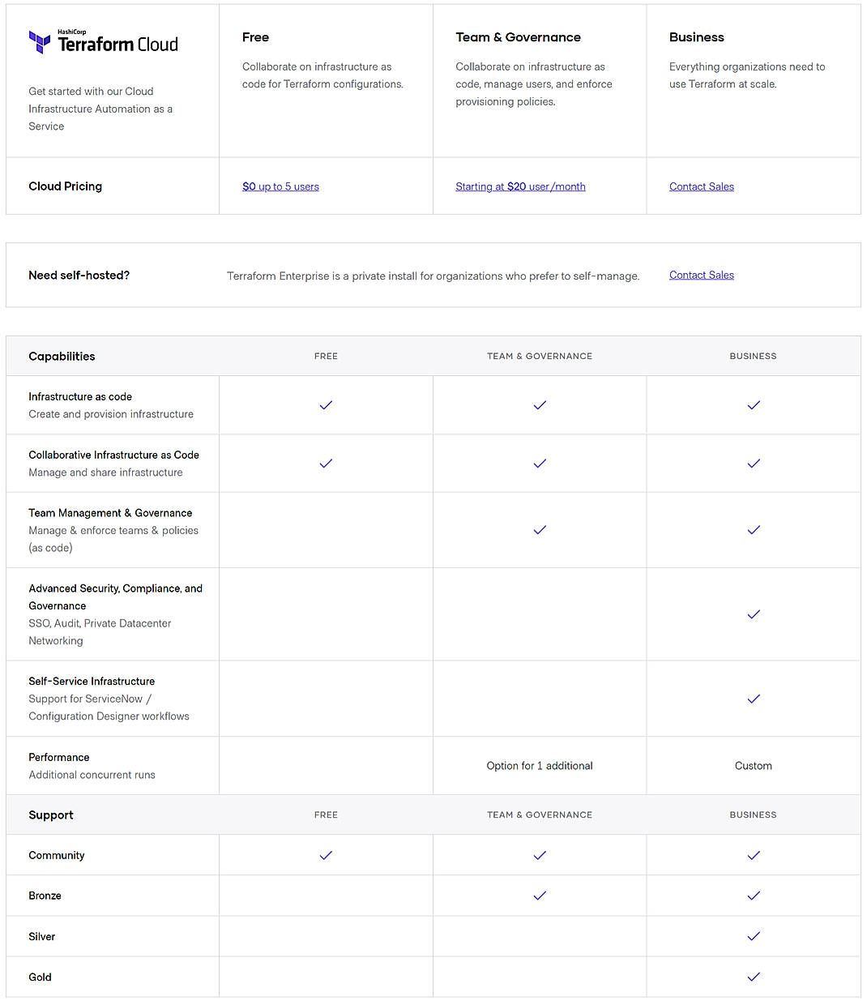Open the $0 up to 5 users pricing link

pyautogui.click(x=280, y=186)
